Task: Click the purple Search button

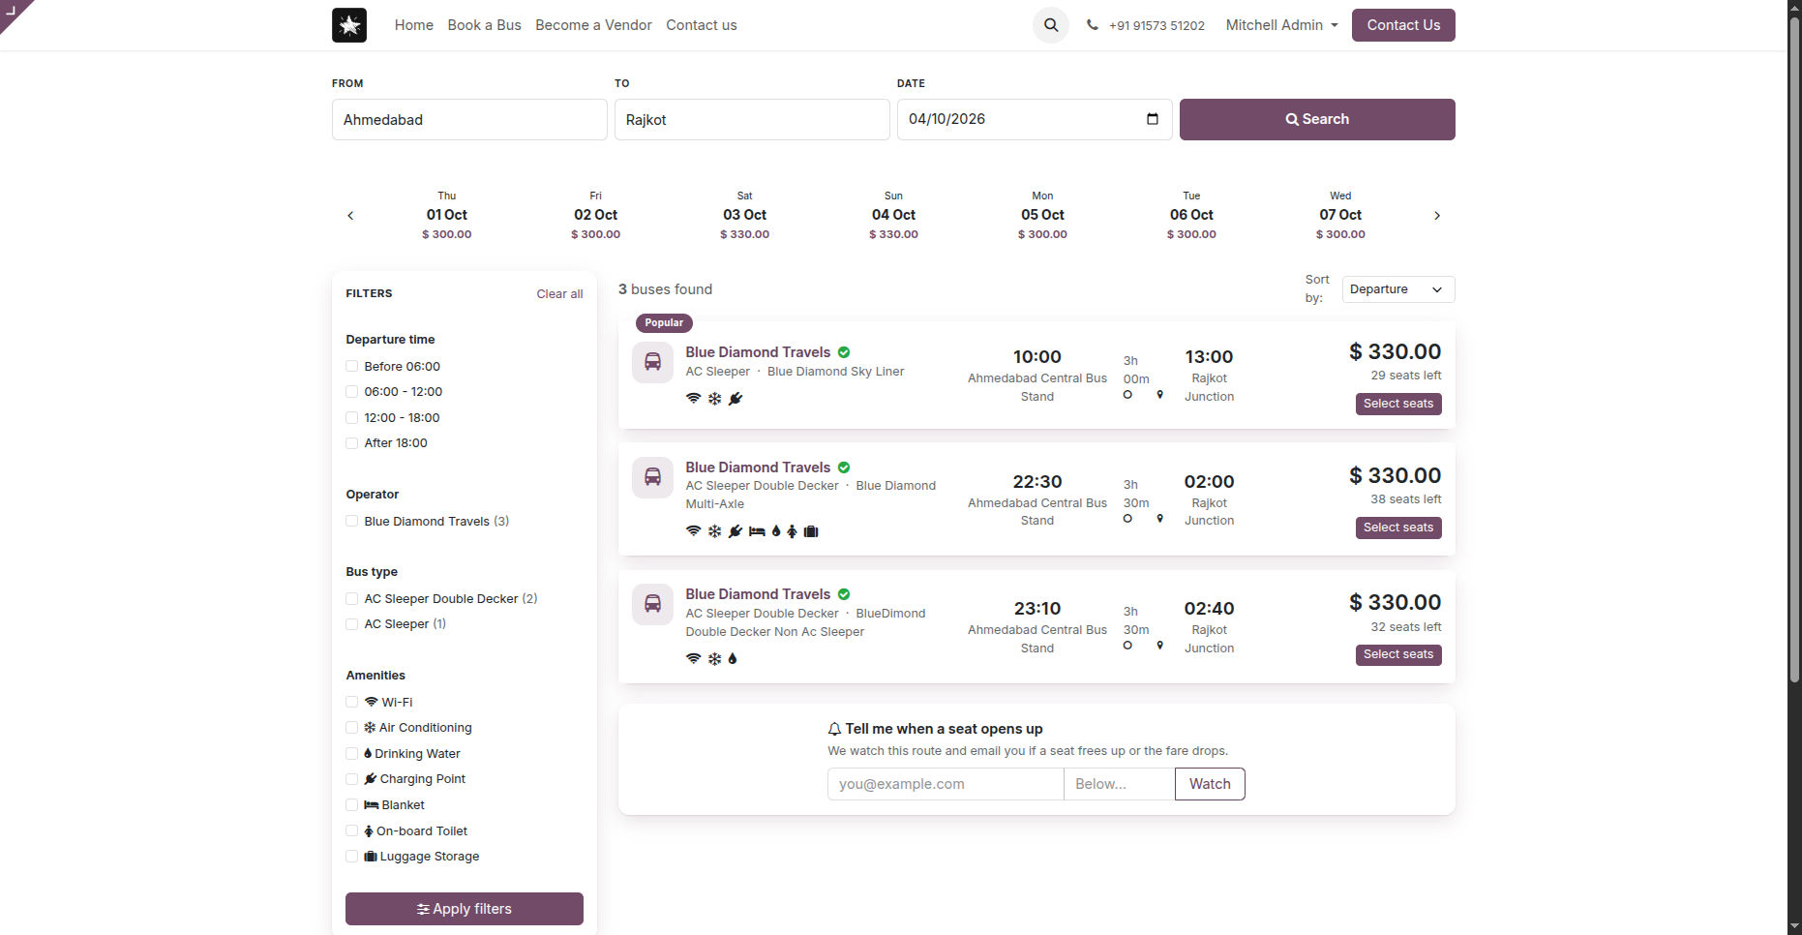Action: 1317,119
